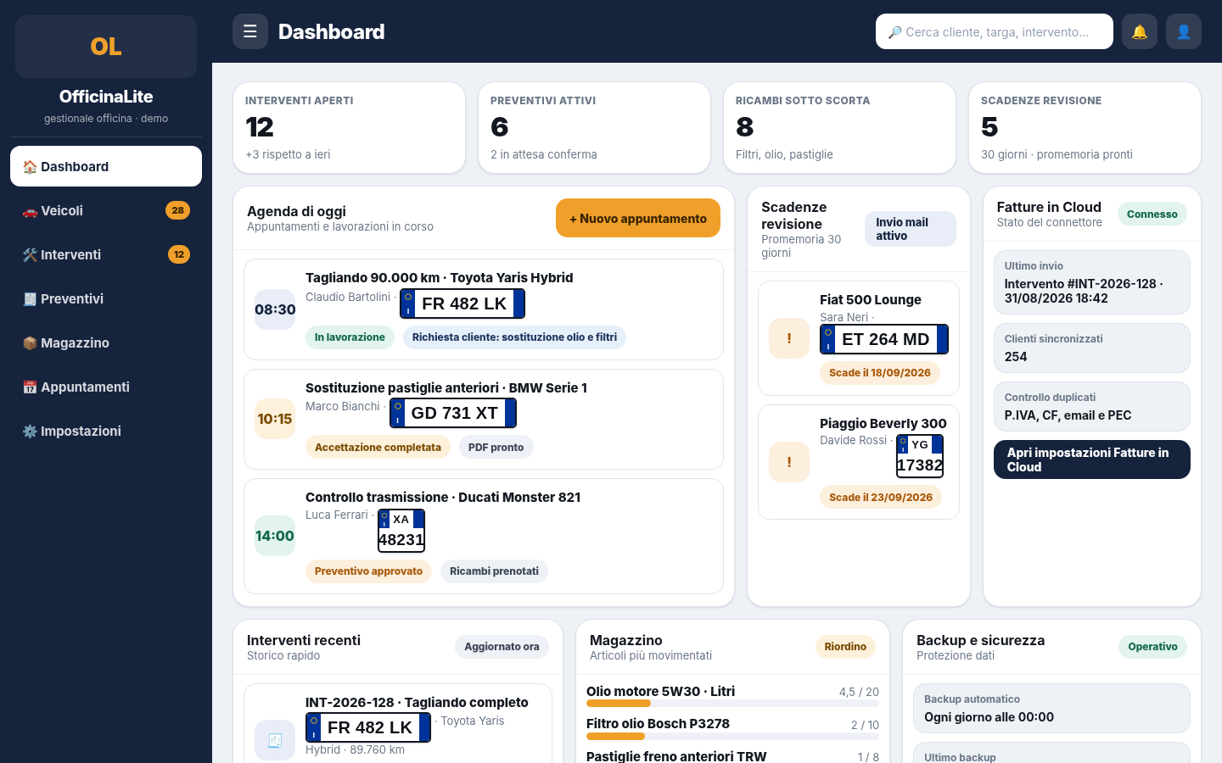The image size is (1222, 763).
Task: Click Pastiglie freno anteriori TRW item
Action: [676, 756]
